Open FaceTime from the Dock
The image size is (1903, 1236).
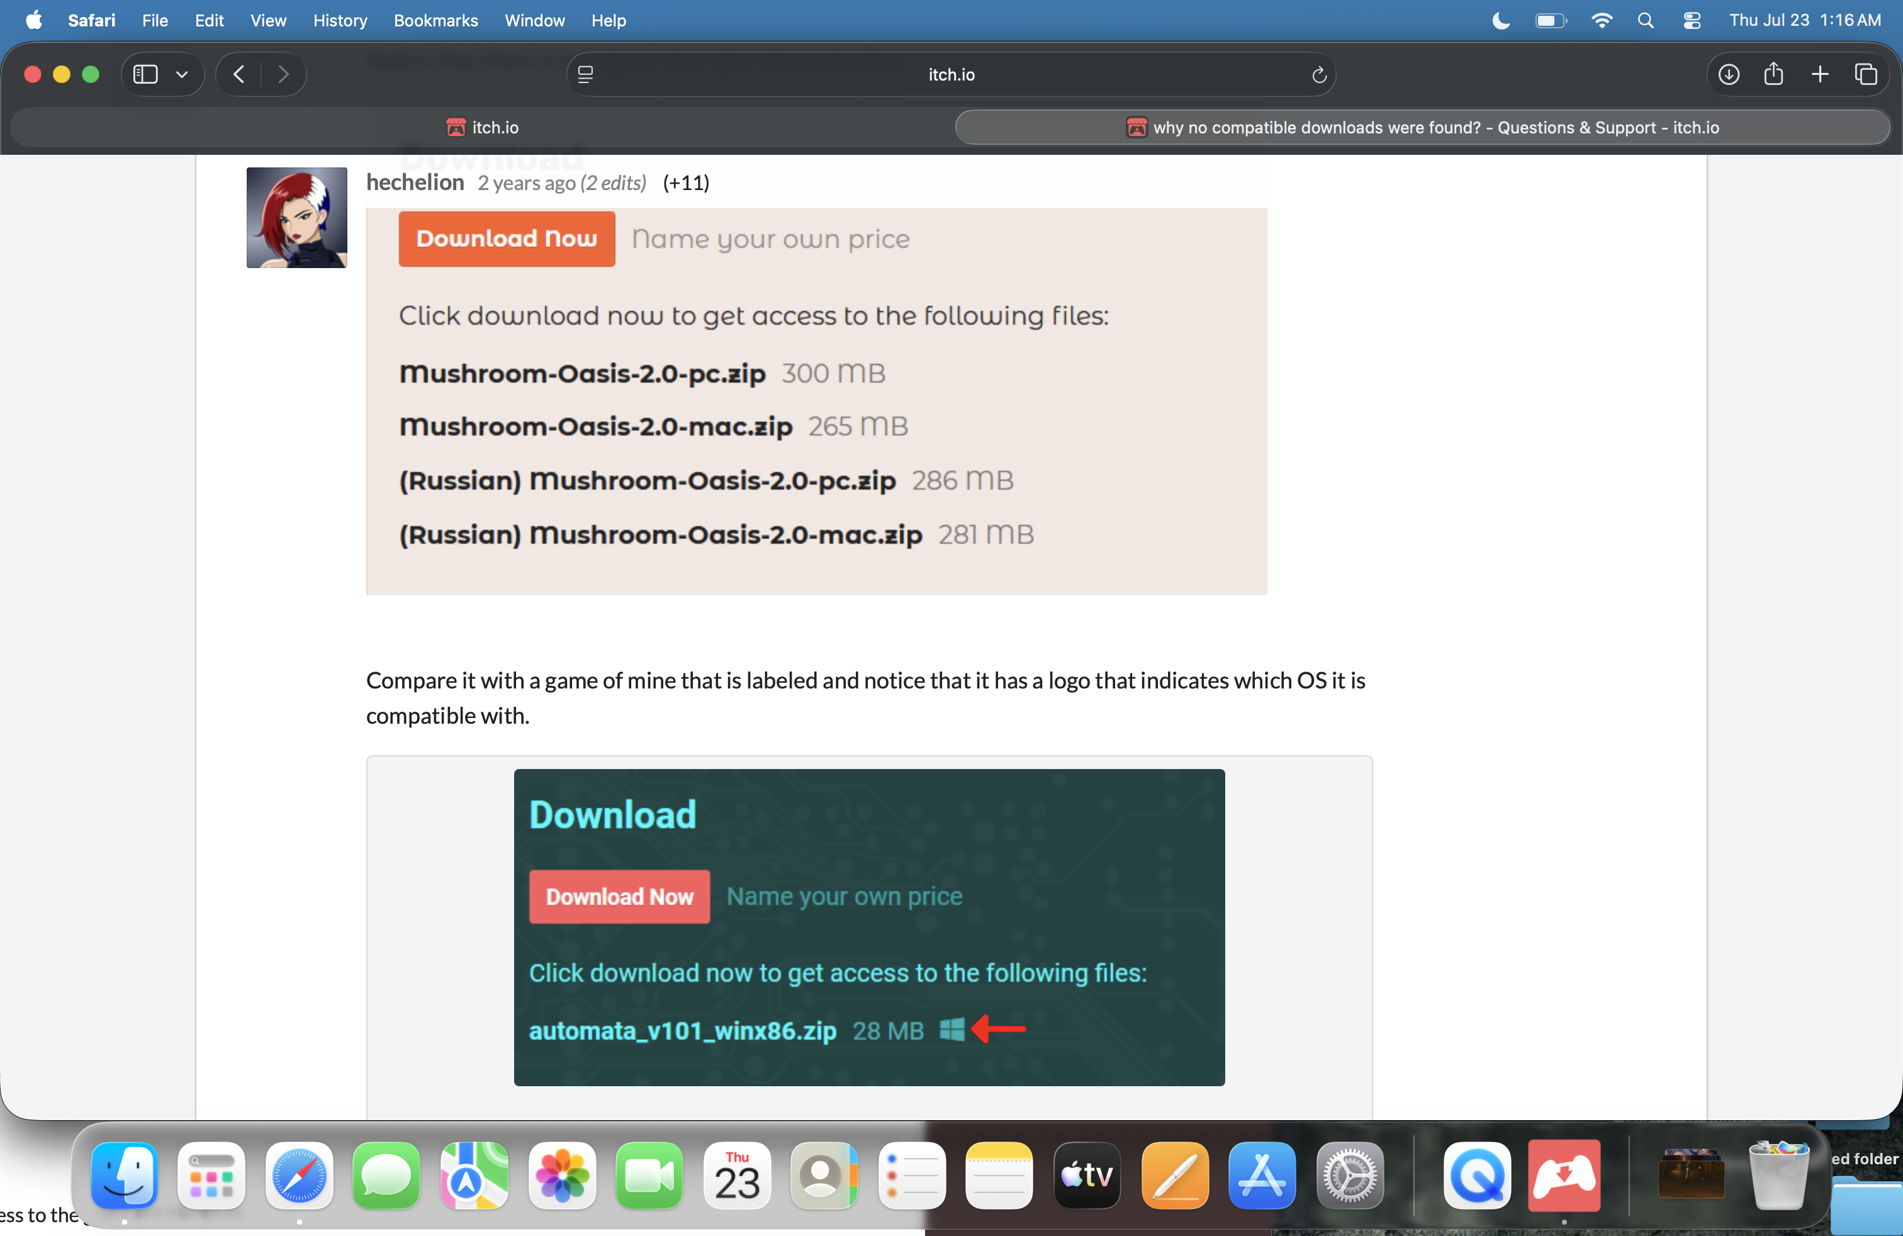pyautogui.click(x=649, y=1174)
